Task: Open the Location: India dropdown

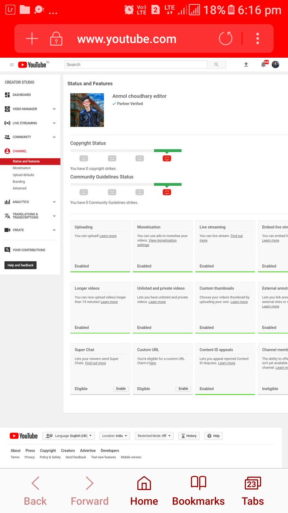Action: pyautogui.click(x=115, y=436)
